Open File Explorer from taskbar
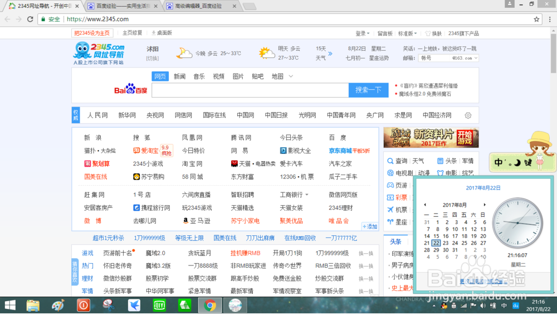Screen dimensions: 557x315 pos(33,306)
